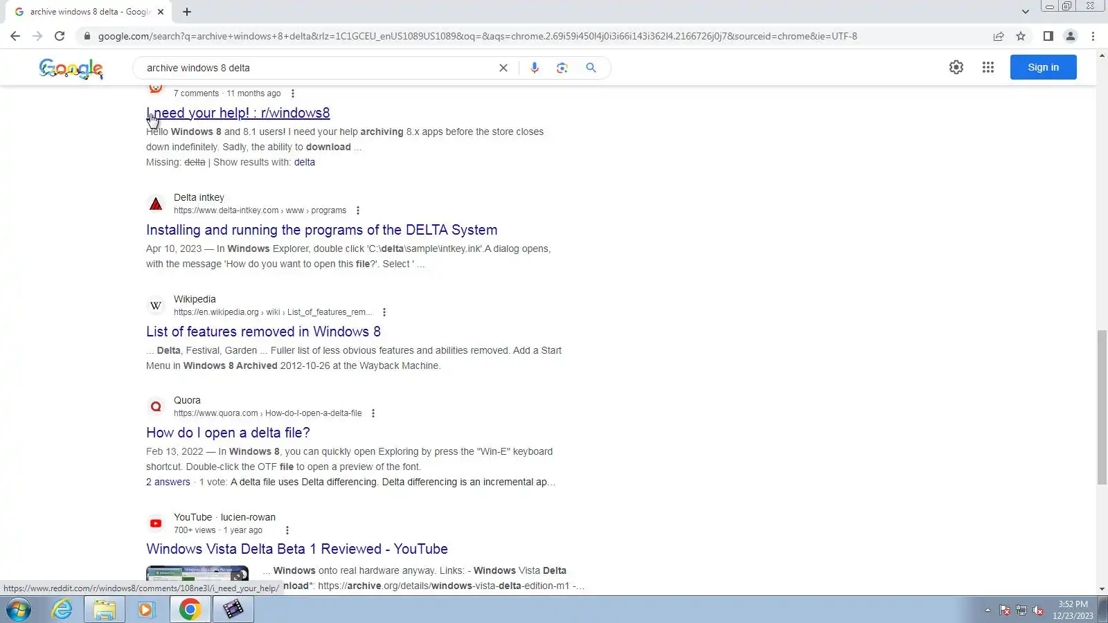This screenshot has height=623, width=1108.
Task: Click the page vertical scrollbar thumb
Action: coord(1102,408)
